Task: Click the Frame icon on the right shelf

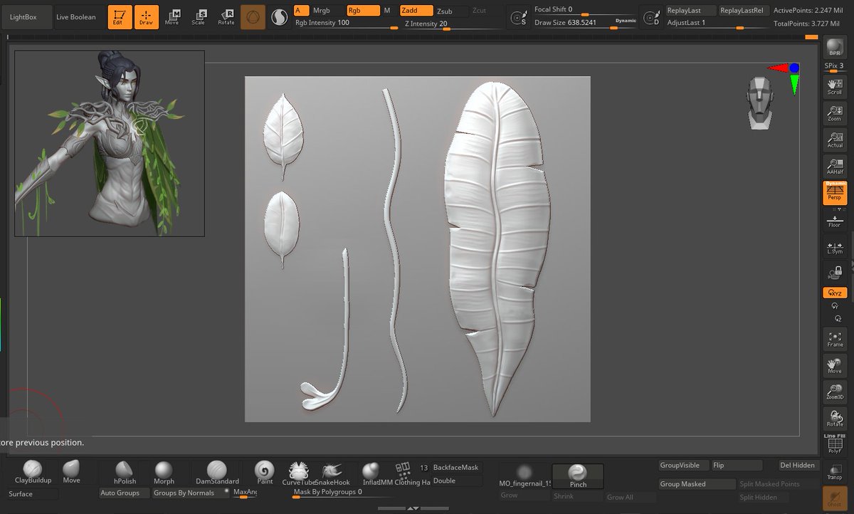Action: pos(834,340)
